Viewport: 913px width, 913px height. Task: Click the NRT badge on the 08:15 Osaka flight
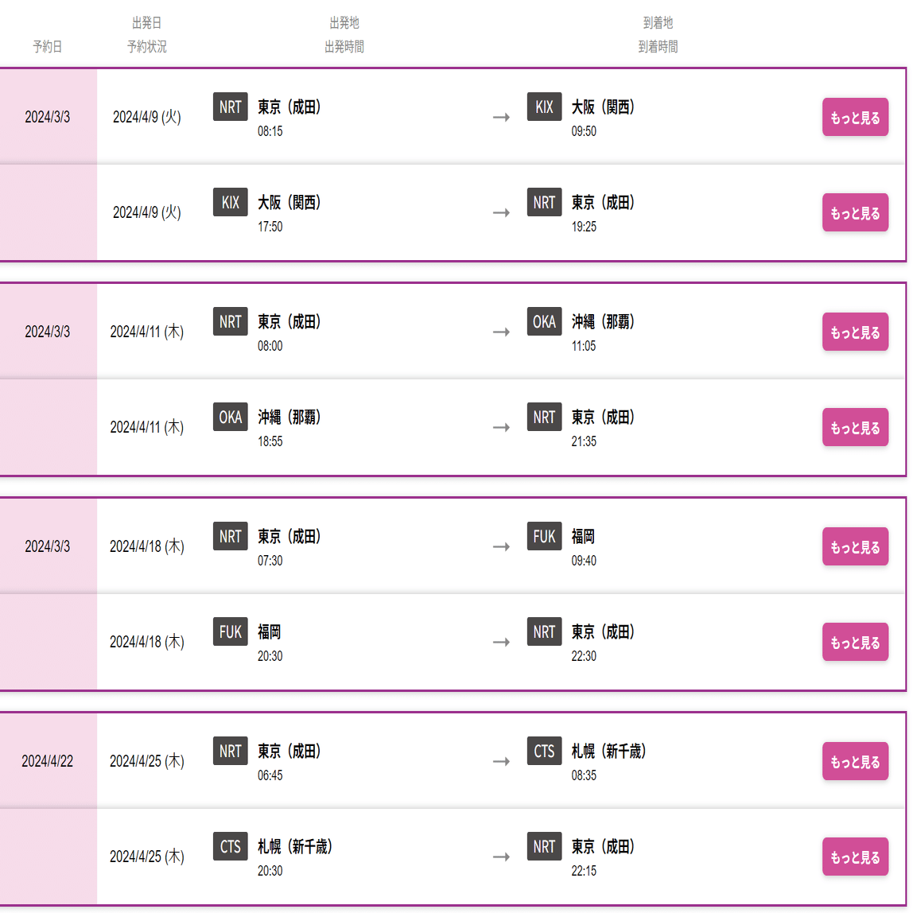[230, 107]
